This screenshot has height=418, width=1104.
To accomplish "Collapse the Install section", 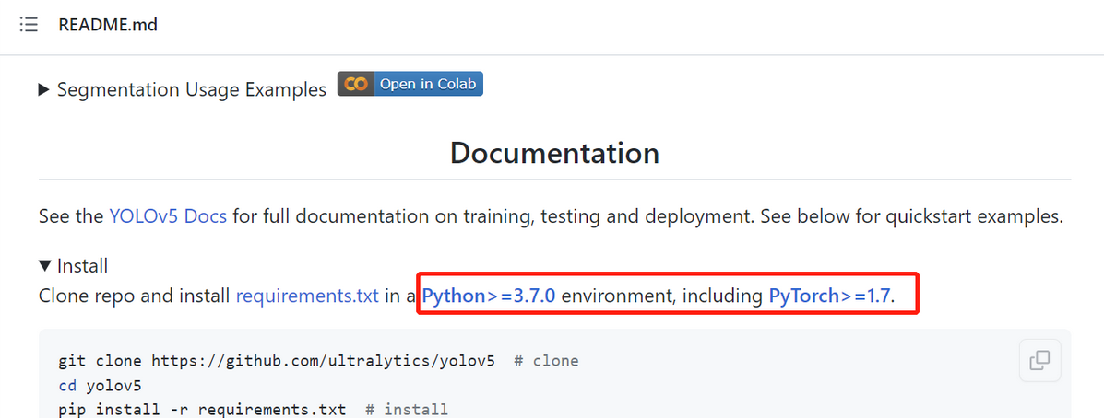I will pos(73,265).
